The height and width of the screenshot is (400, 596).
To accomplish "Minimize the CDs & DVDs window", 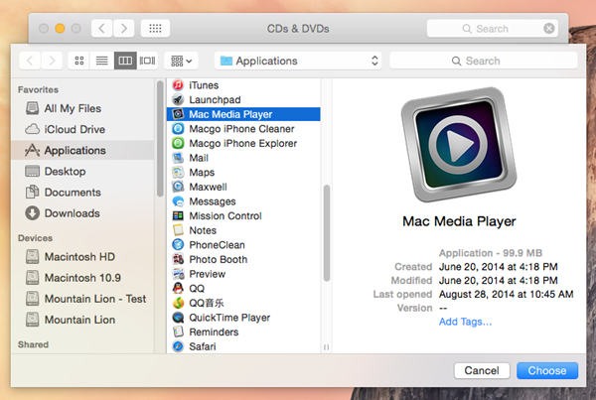I will point(60,29).
